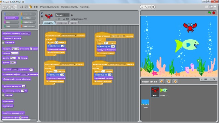The width and height of the screenshot is (219, 123).
Task: Select the Sound blocks category
Action: [x=11, y=22]
